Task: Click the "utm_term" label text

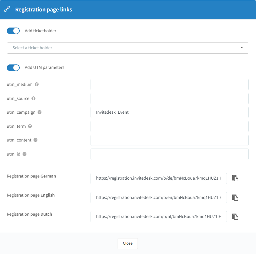Action: [x=16, y=126]
